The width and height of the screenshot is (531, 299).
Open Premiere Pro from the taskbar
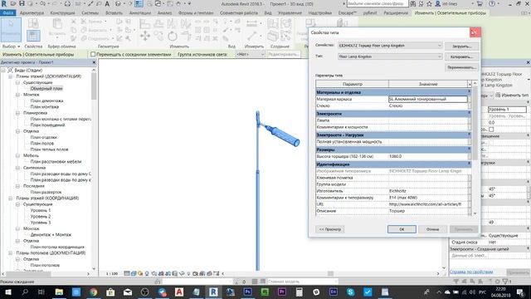(282, 292)
